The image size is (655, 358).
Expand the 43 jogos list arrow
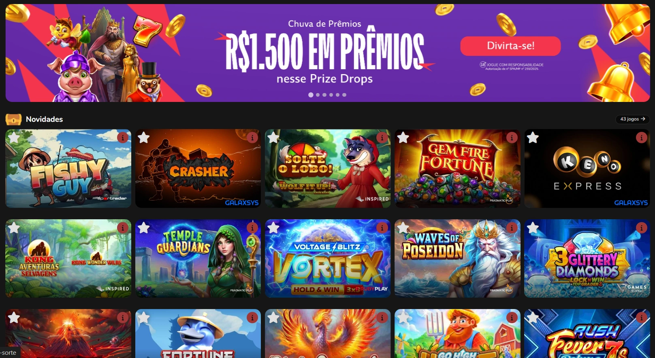(x=632, y=119)
